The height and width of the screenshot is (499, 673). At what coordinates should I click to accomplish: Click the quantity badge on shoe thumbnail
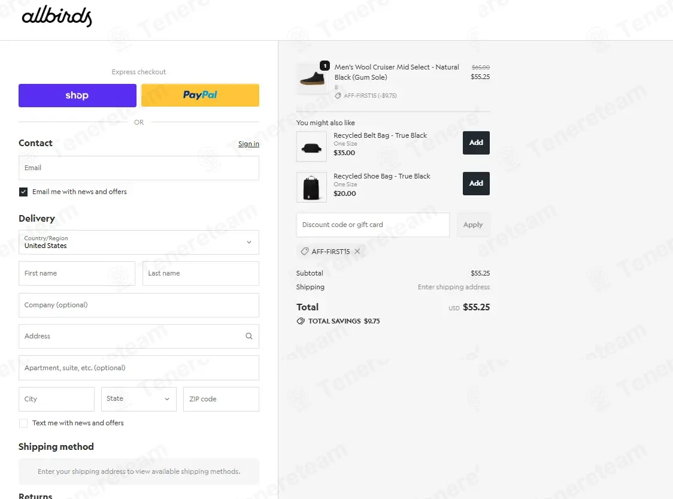click(325, 66)
